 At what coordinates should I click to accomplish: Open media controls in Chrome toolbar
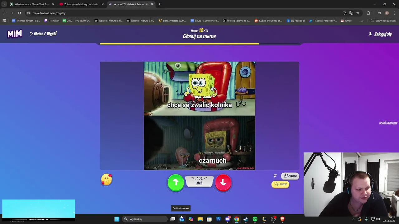(379, 13)
